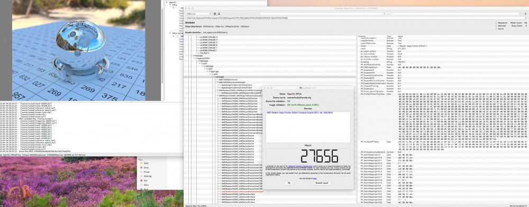Select the 'model' property row
Screen dimensions: 529x207
[443, 46]
